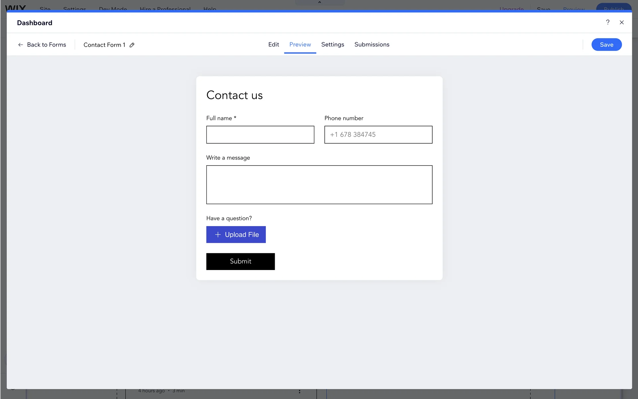
Task: Click Back to Forms link
Action: [47, 45]
